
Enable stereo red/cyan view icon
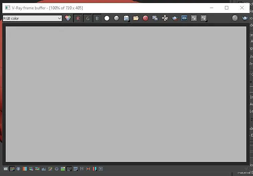95,169
